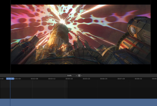Click the black letterbox area below preview
This screenshot has width=157, height=106.
tap(81, 69)
